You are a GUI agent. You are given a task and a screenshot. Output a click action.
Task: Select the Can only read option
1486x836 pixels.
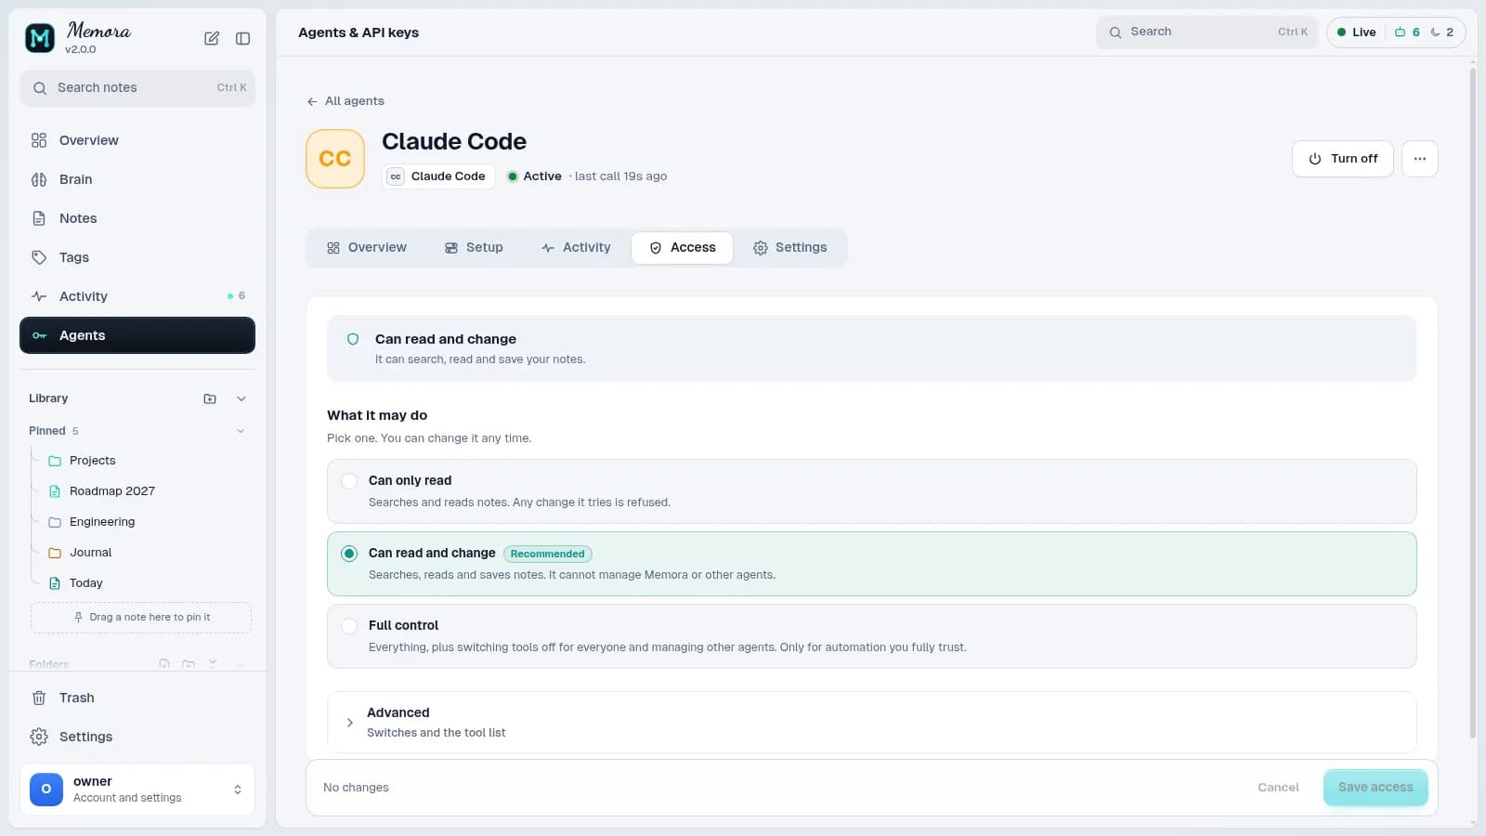click(872, 491)
